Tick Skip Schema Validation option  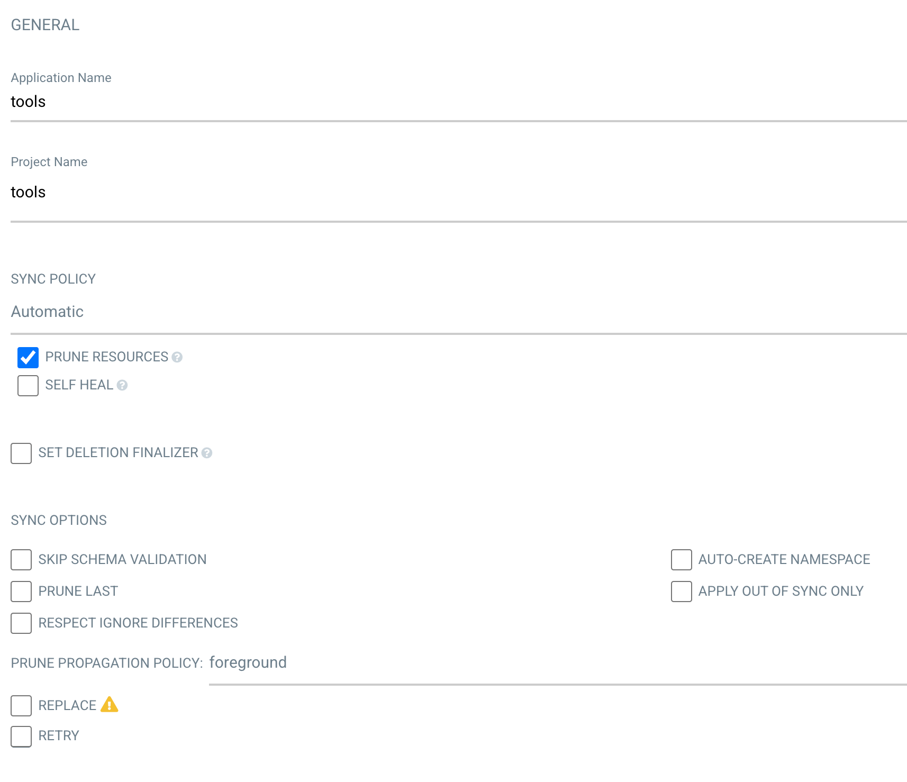pos(21,560)
